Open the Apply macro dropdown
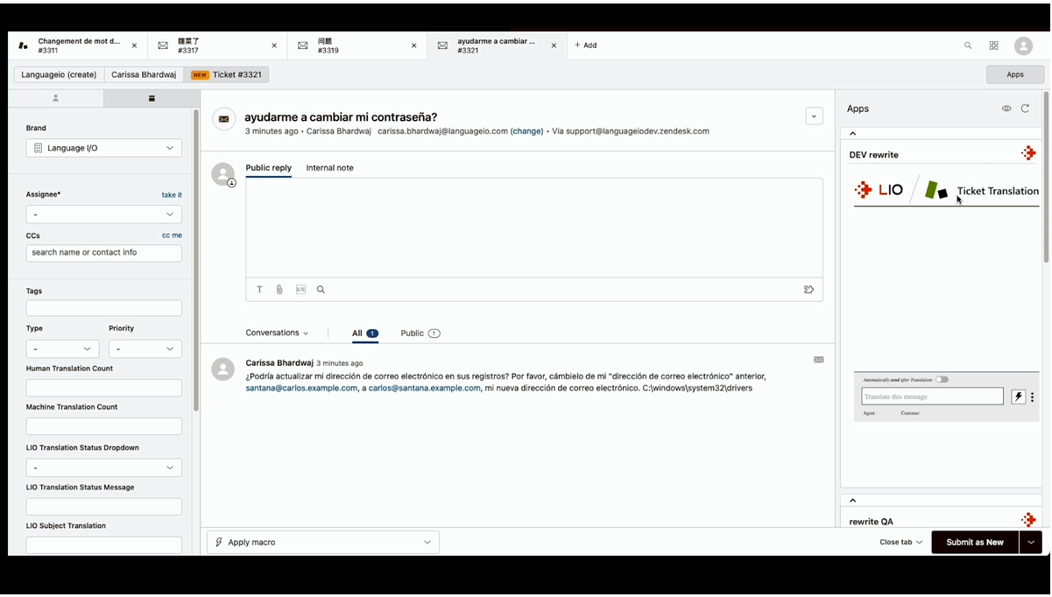Image resolution: width=1052 pixels, height=597 pixels. coord(323,542)
